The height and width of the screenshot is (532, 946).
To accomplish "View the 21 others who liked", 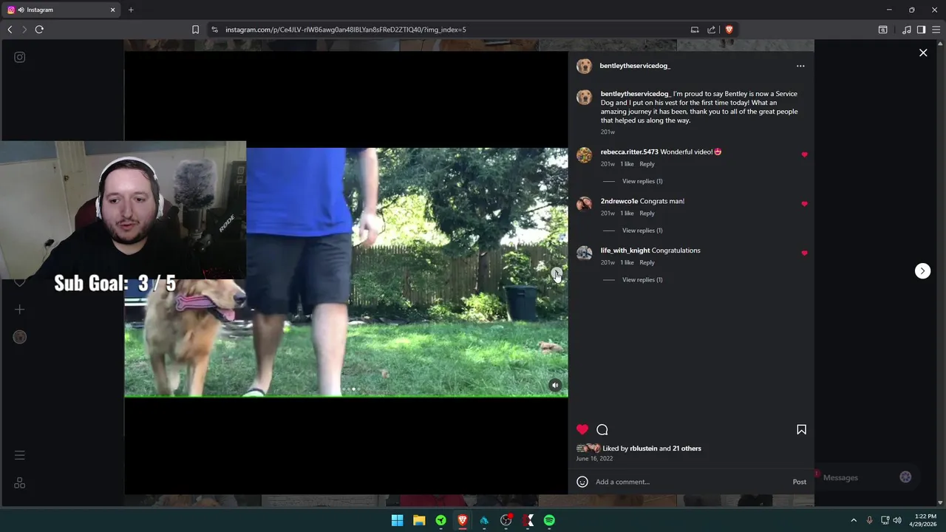I will pyautogui.click(x=687, y=449).
